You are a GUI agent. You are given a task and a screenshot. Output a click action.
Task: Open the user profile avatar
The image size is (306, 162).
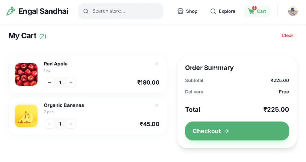[293, 11]
